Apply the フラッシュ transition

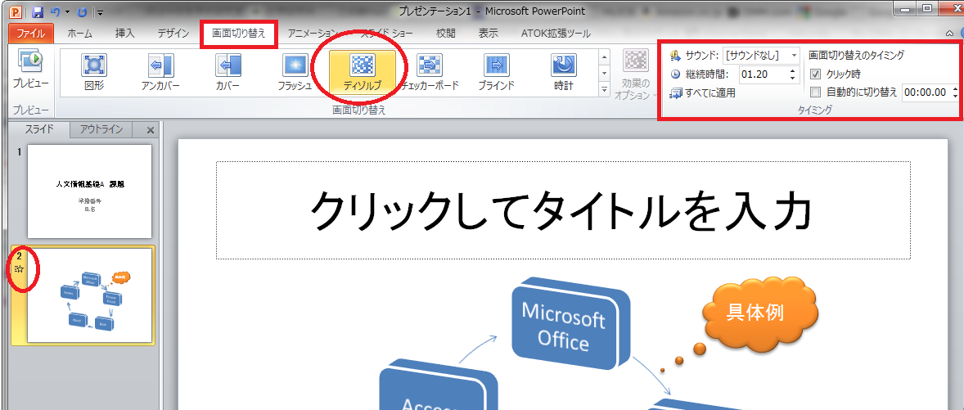(x=295, y=73)
